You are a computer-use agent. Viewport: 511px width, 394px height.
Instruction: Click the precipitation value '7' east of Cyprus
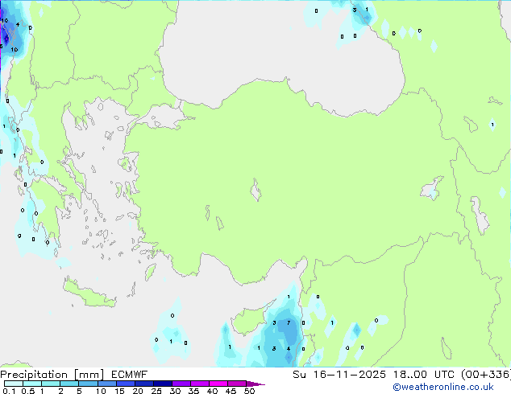coord(289,322)
